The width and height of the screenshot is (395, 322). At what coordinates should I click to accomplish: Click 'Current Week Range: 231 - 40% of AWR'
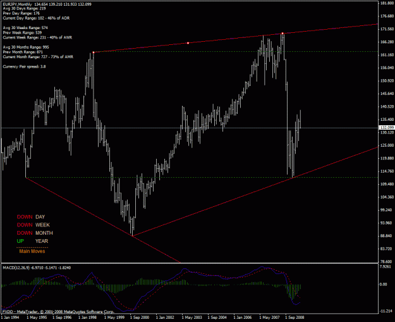[x=37, y=37]
